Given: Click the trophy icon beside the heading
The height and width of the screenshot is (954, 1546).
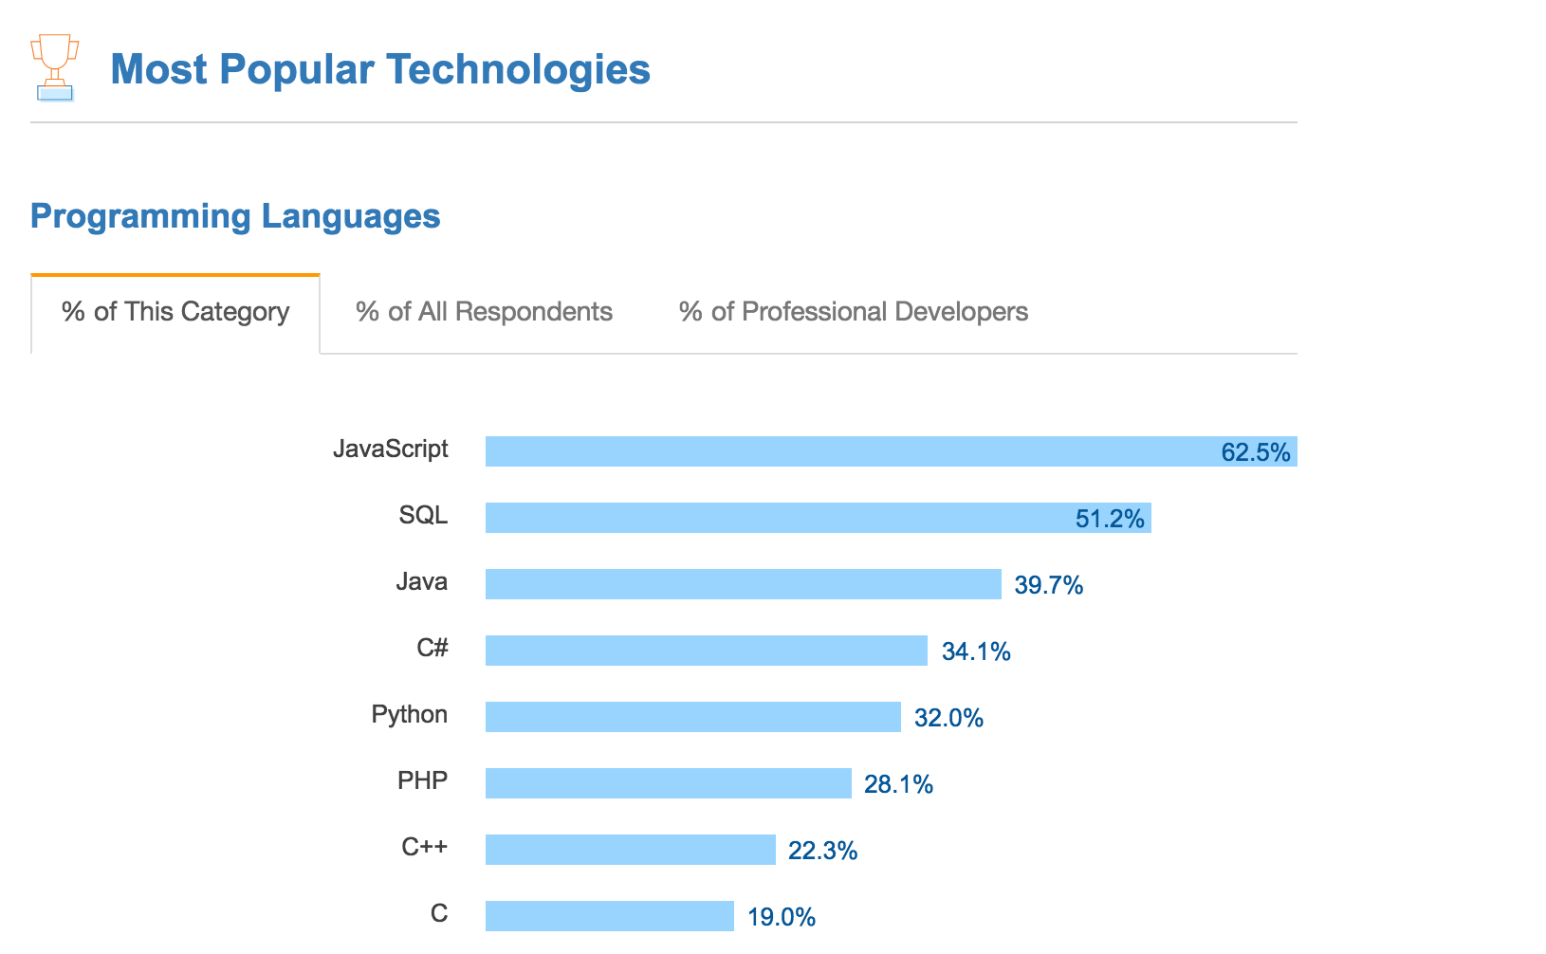Looking at the screenshot, I should [54, 67].
